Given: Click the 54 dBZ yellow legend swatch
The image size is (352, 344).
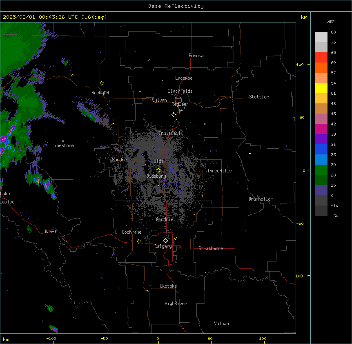Looking at the screenshot, I should pyautogui.click(x=321, y=88).
